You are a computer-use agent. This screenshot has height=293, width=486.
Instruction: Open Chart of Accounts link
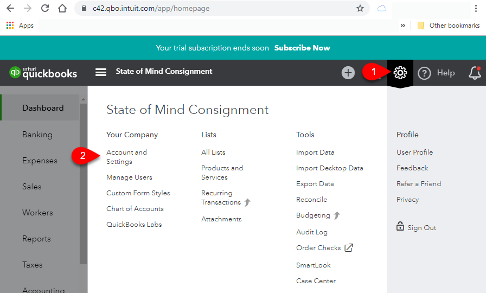[135, 209]
